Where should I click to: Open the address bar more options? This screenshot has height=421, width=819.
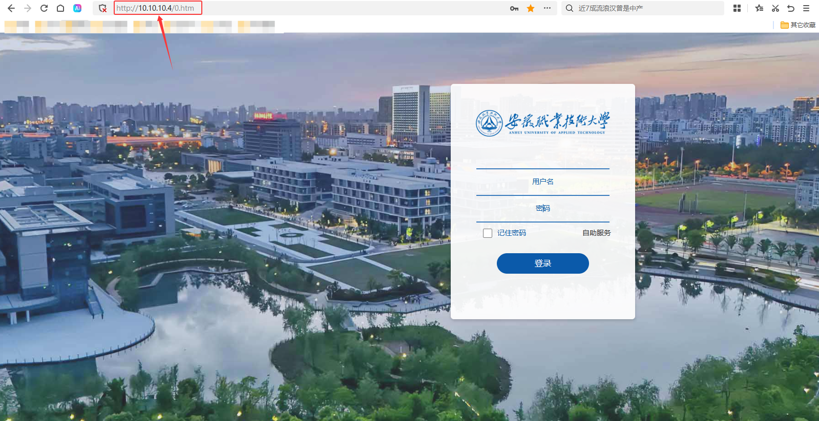click(x=547, y=8)
